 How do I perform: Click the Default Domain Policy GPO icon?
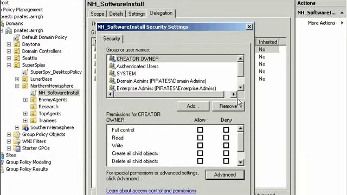17,37
